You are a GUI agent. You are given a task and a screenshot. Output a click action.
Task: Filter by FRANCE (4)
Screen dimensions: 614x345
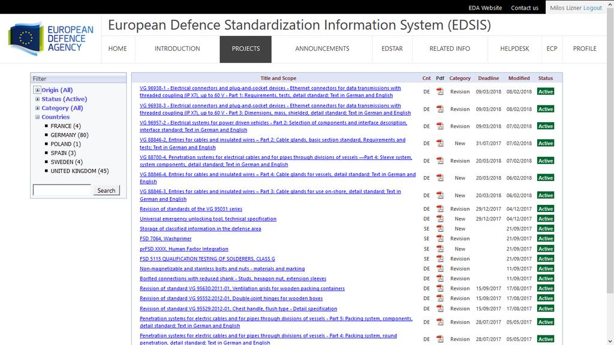65,126
